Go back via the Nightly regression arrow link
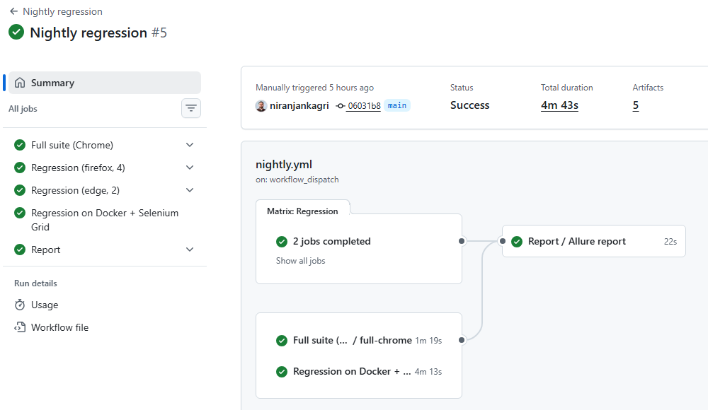The width and height of the screenshot is (708, 410). pyautogui.click(x=56, y=11)
